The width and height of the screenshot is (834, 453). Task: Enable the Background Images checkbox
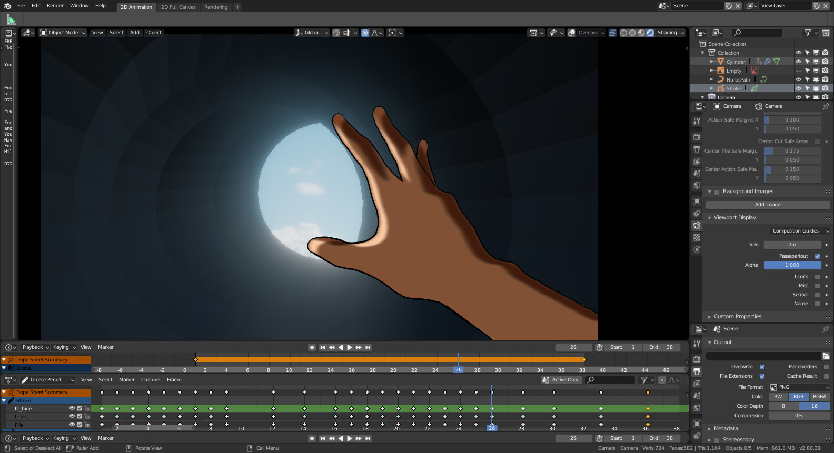[716, 192]
